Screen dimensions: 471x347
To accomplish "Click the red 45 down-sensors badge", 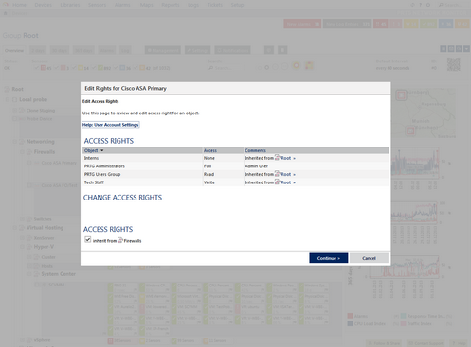I will pos(381,24).
